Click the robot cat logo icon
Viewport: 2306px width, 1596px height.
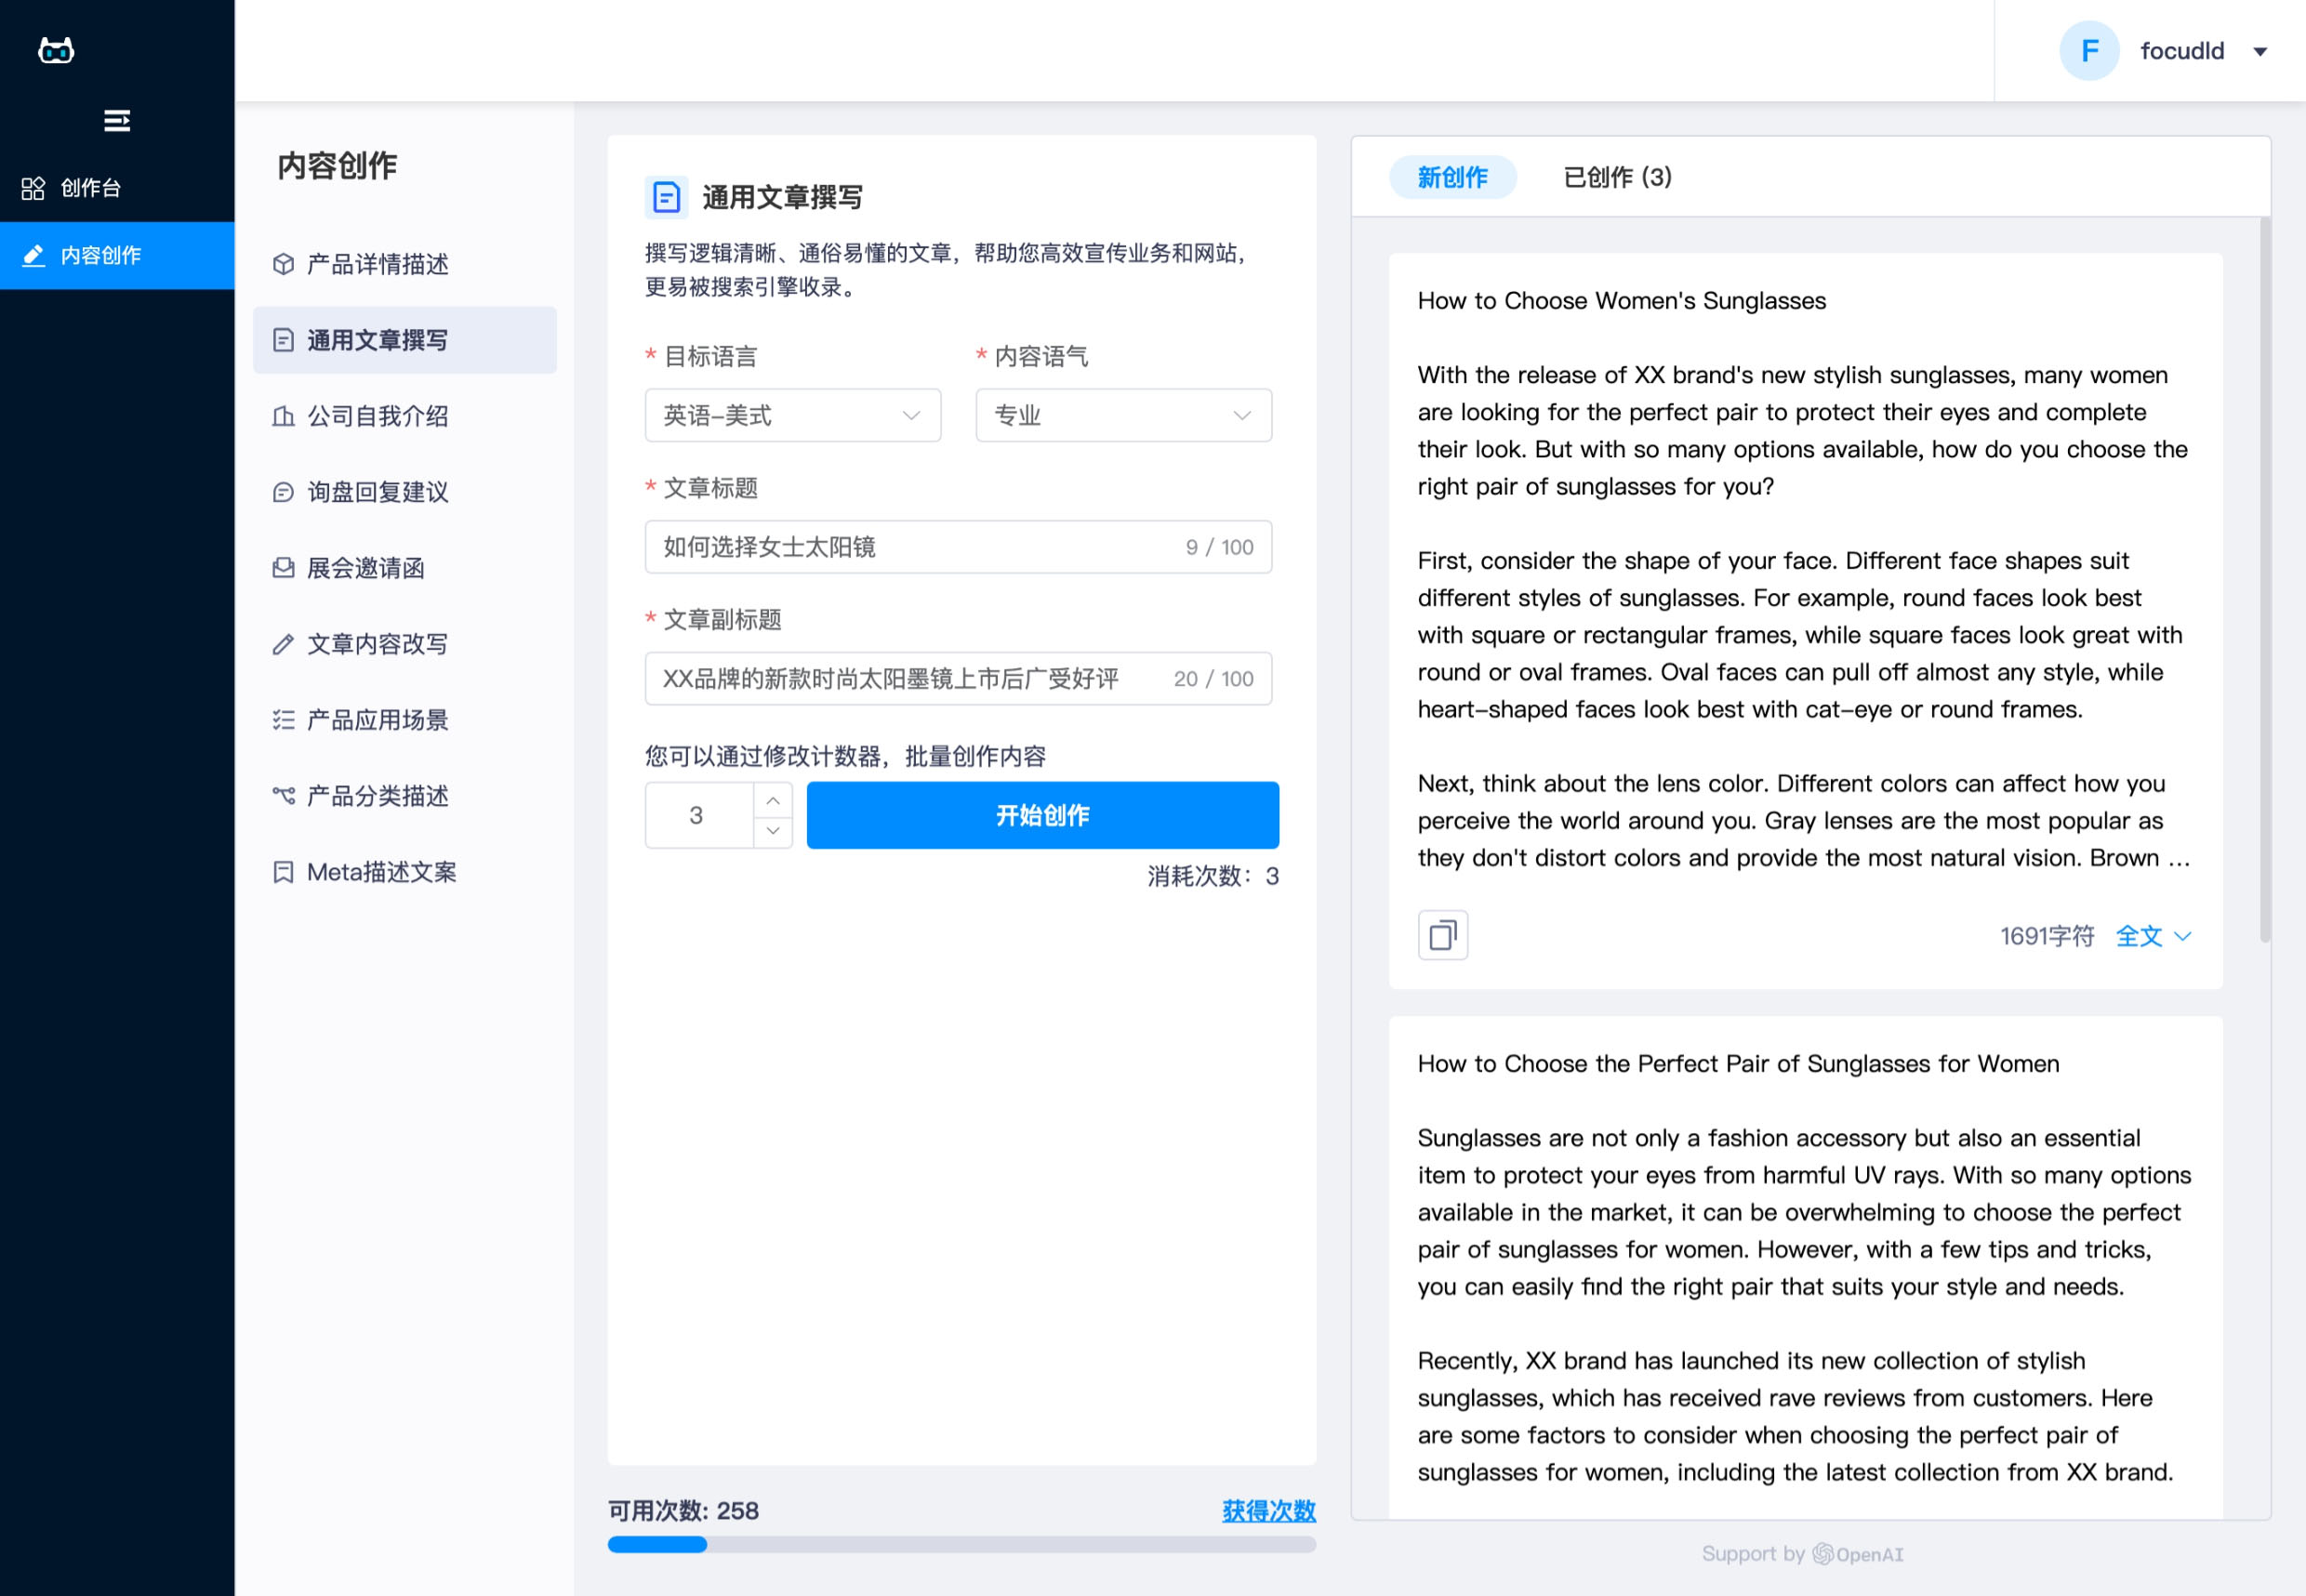pyautogui.click(x=56, y=50)
